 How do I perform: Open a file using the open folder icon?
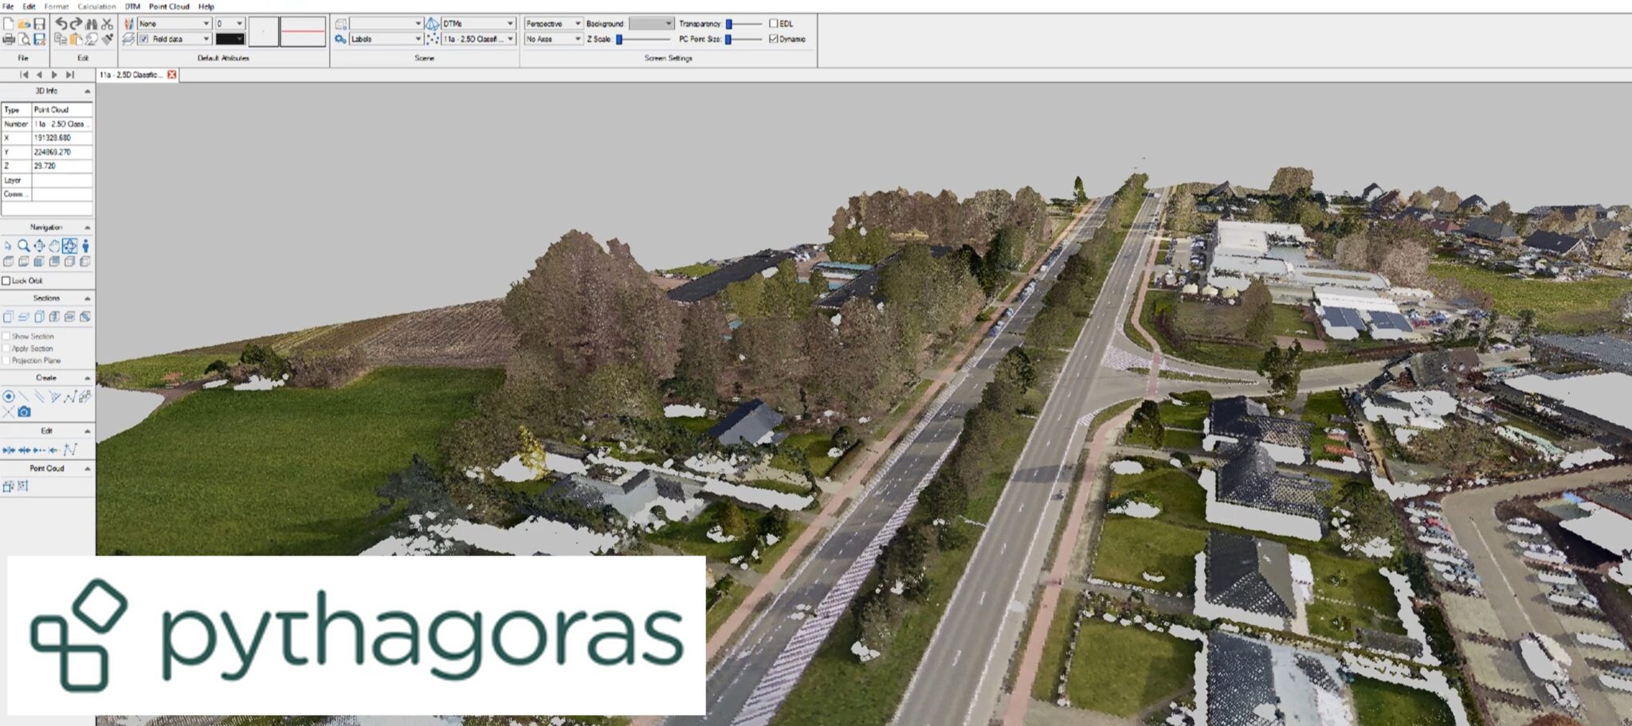coord(25,24)
